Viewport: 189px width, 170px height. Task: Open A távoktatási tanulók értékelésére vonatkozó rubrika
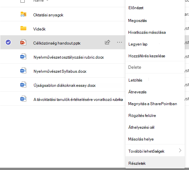(78, 100)
